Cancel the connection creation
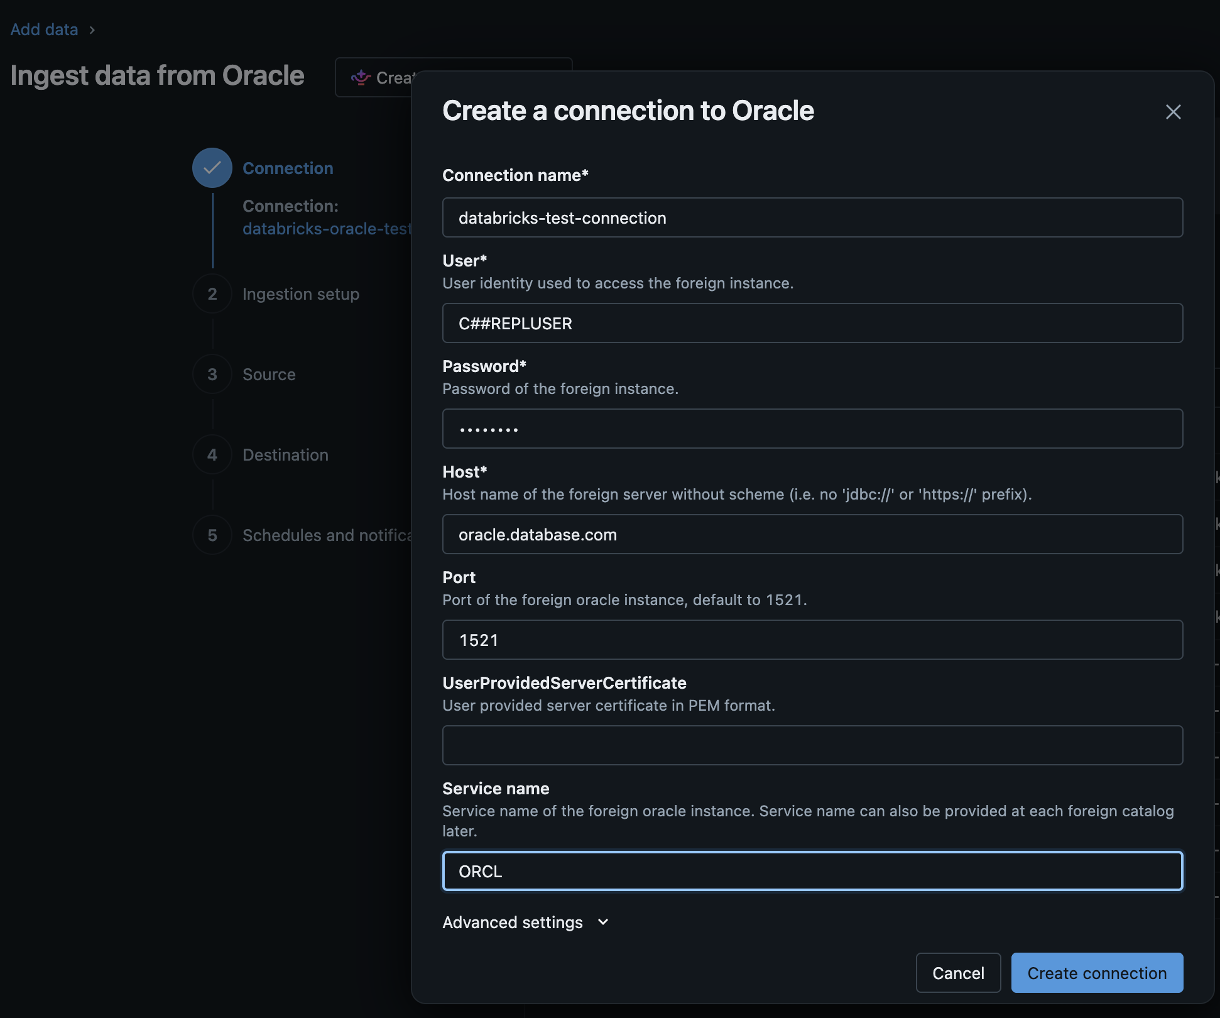The width and height of the screenshot is (1220, 1018). [958, 973]
